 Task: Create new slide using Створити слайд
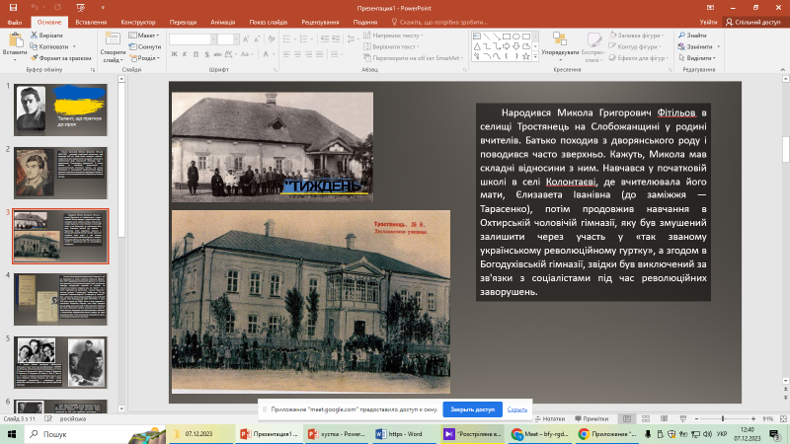click(x=113, y=46)
